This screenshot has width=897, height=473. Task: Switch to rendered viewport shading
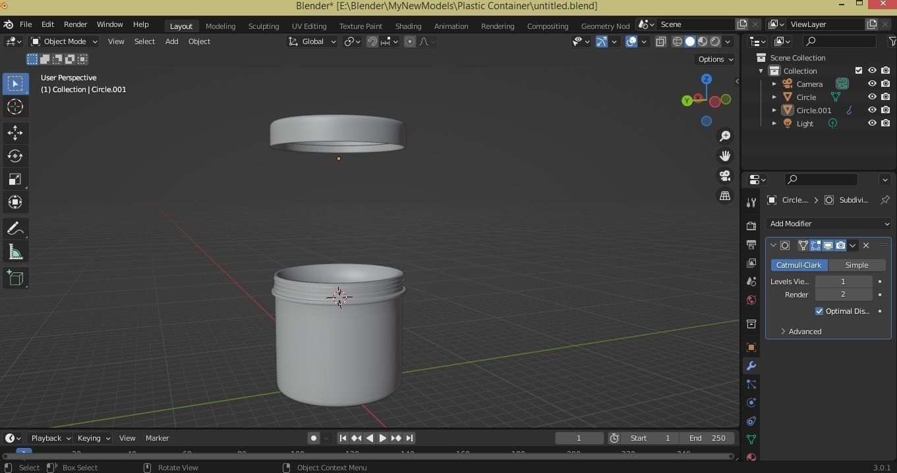click(x=715, y=41)
